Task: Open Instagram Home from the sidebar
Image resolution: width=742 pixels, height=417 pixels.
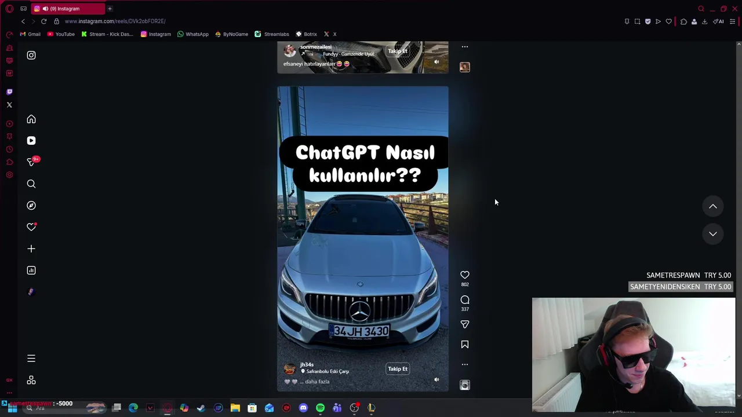Action: click(31, 119)
